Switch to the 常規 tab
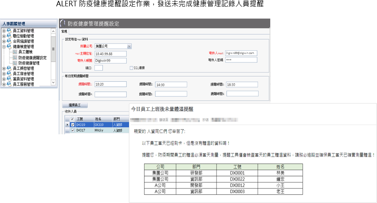Screen dimensions: 377x203 [64, 31]
